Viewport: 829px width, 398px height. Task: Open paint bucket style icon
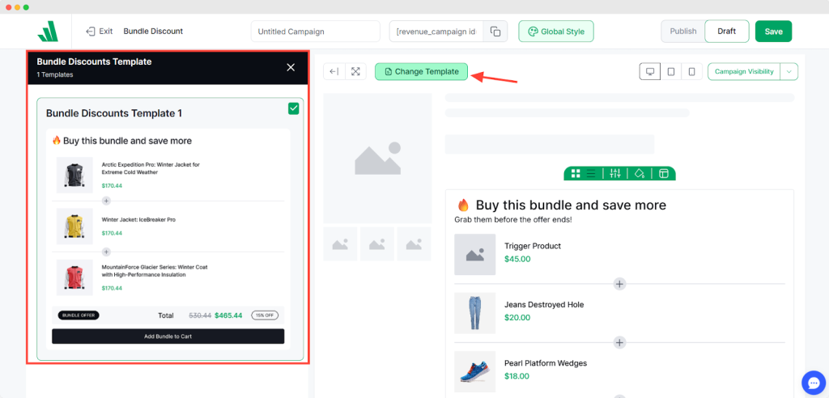point(640,173)
